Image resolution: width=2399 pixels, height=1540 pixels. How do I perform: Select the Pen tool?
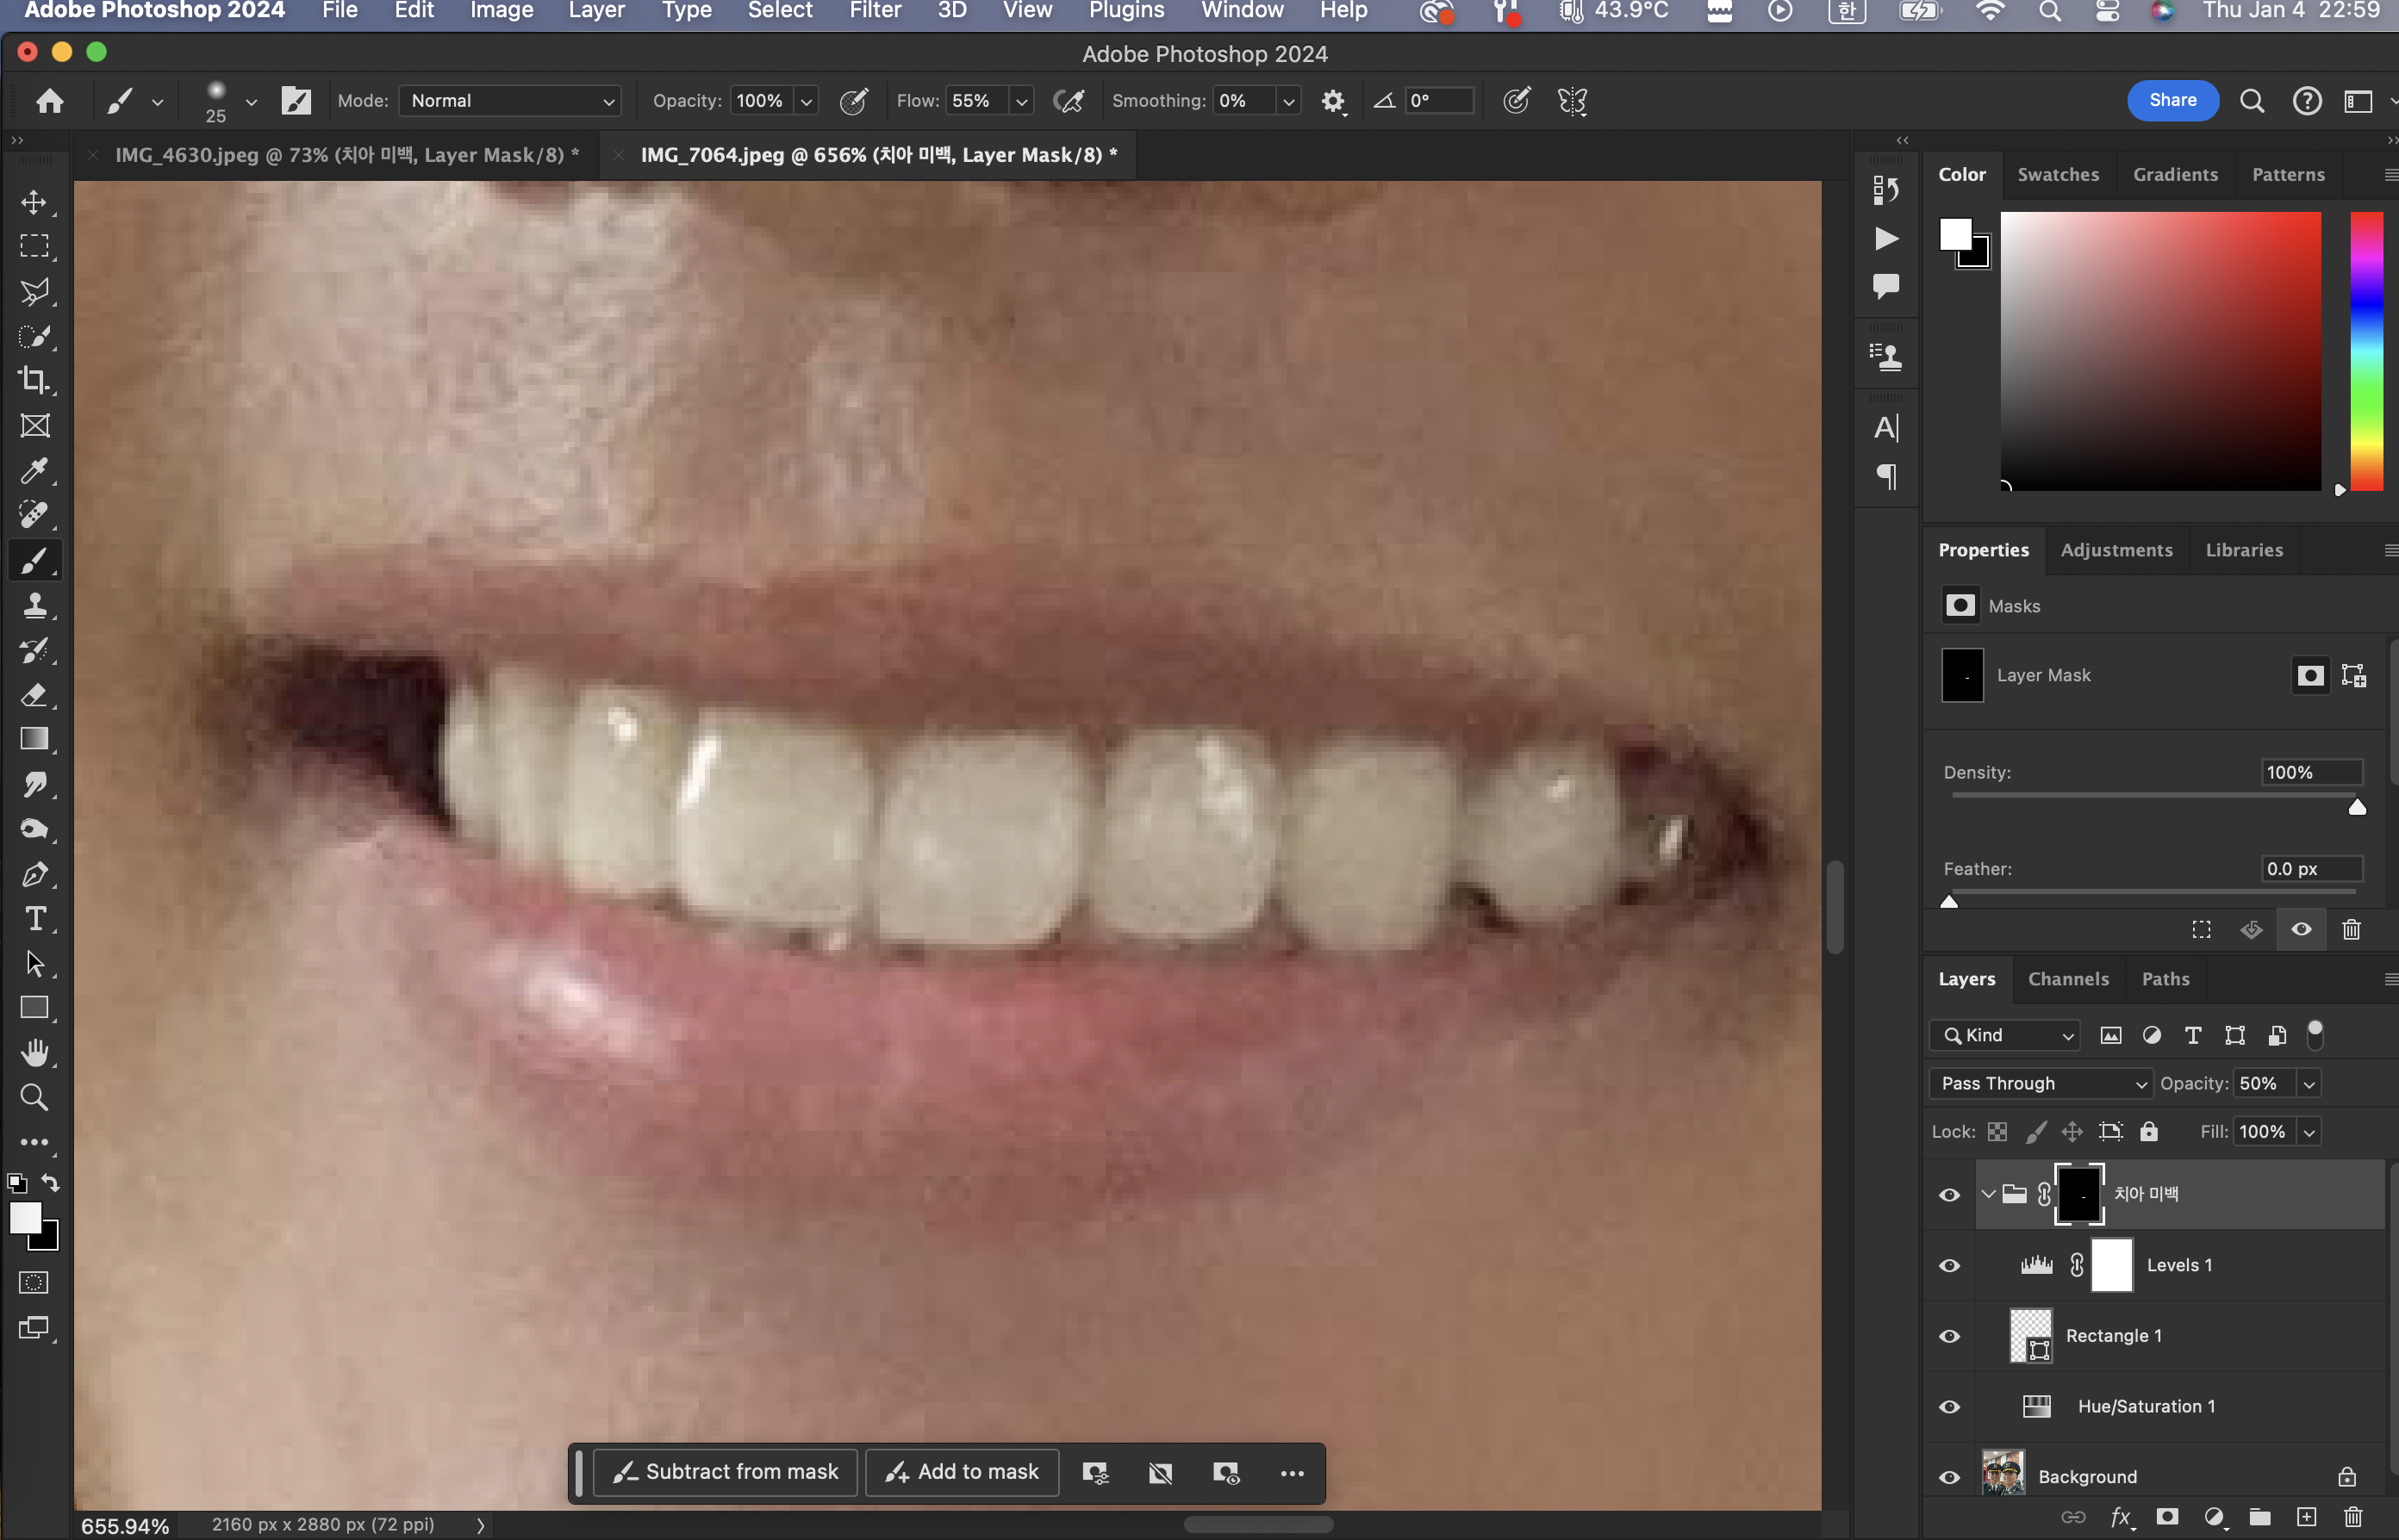(x=34, y=874)
